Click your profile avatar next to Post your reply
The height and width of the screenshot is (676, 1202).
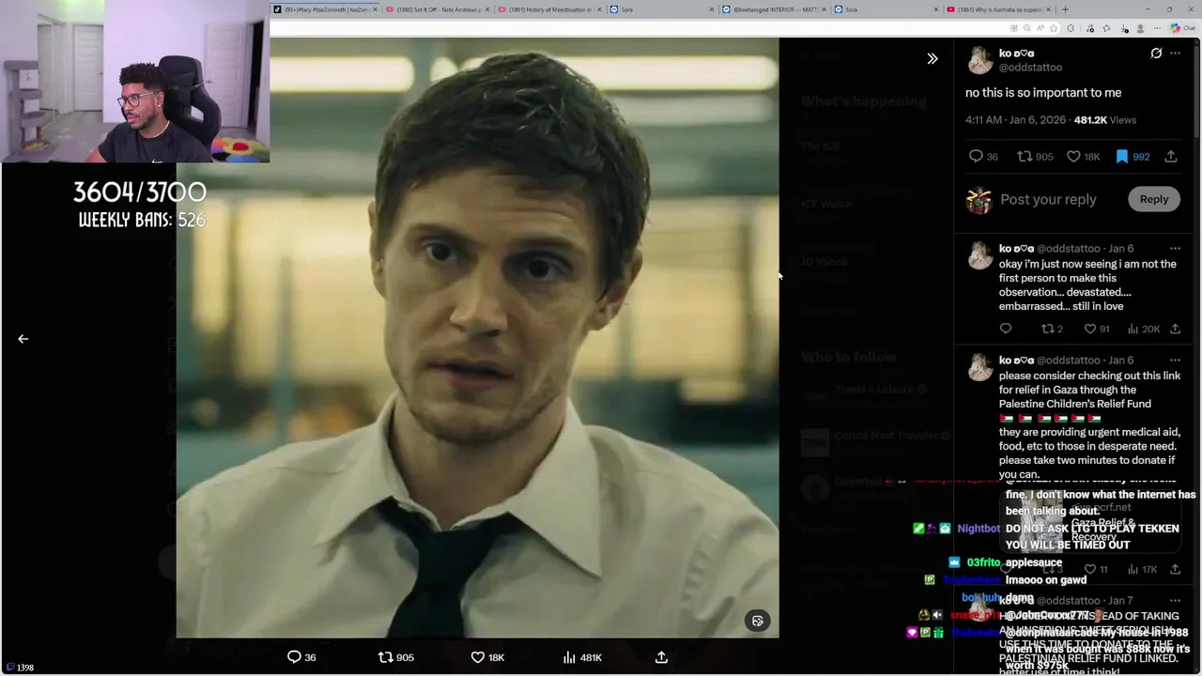pos(979,199)
